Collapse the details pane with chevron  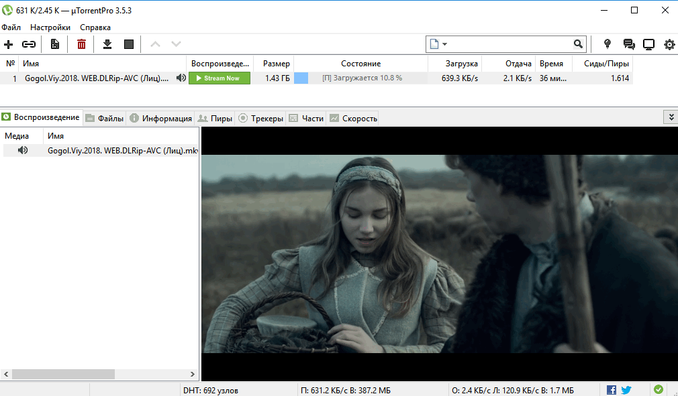coord(671,117)
